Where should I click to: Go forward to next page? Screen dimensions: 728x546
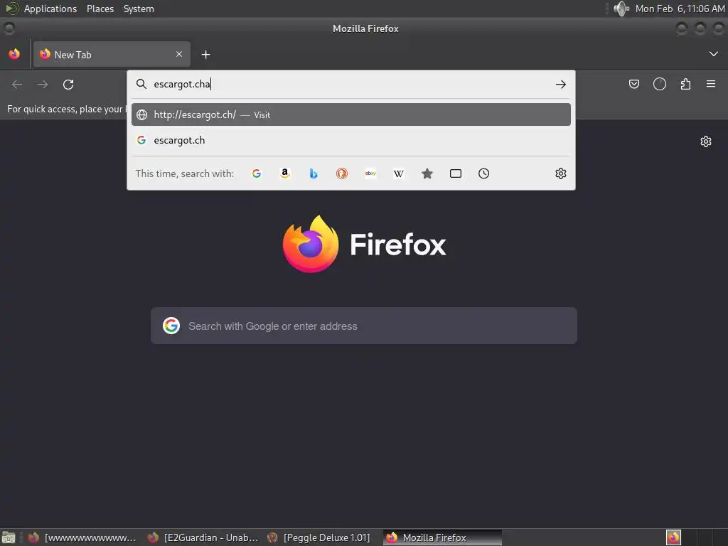click(43, 85)
